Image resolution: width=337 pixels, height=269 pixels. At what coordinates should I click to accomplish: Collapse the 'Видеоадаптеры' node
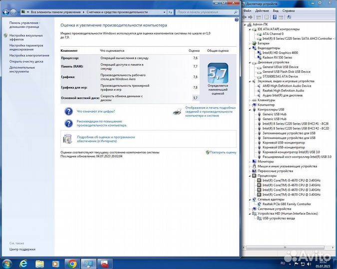[x=250, y=48]
